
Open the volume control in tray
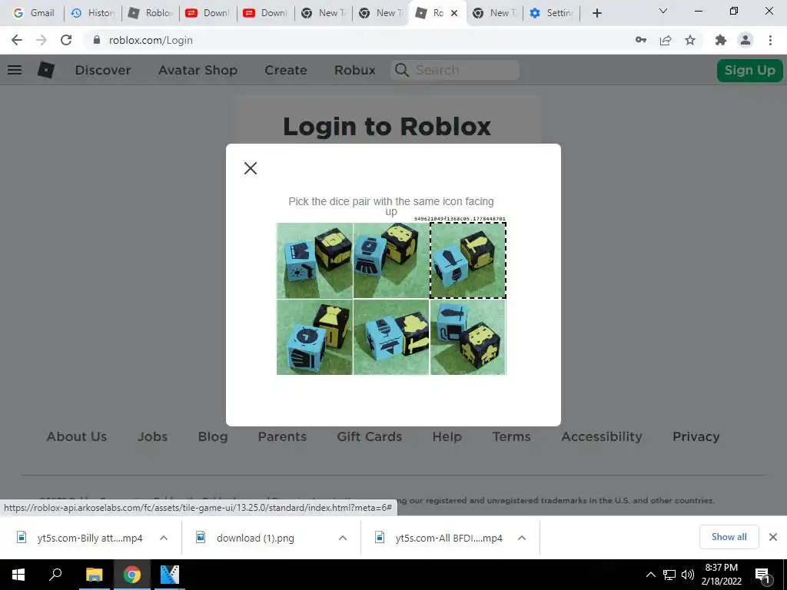688,575
